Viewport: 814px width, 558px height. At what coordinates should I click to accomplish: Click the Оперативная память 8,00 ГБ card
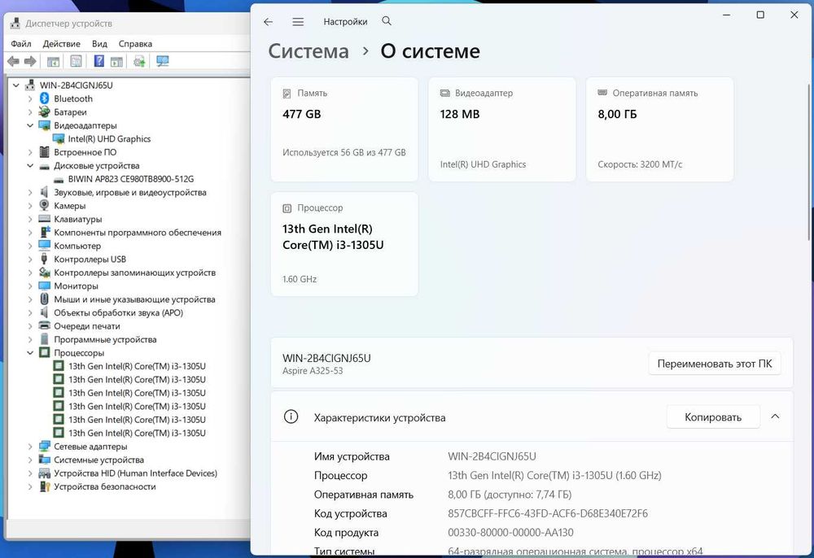(660, 129)
